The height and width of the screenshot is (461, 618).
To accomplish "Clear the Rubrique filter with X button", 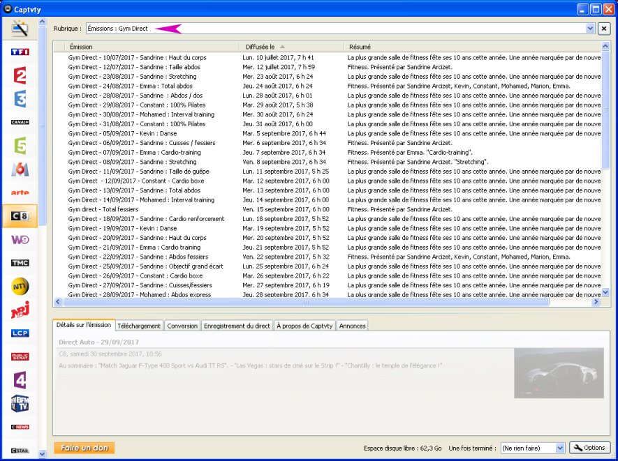I will (x=604, y=29).
